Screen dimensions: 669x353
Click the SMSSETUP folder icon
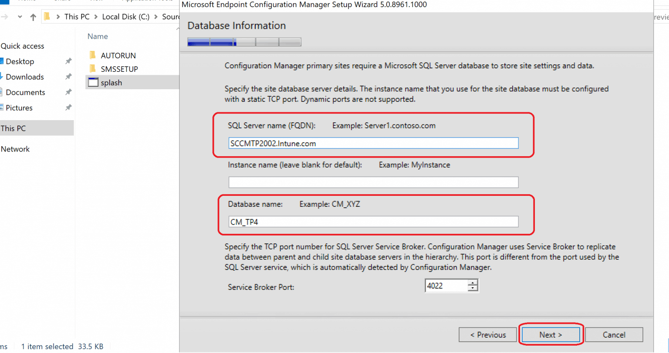coord(92,69)
